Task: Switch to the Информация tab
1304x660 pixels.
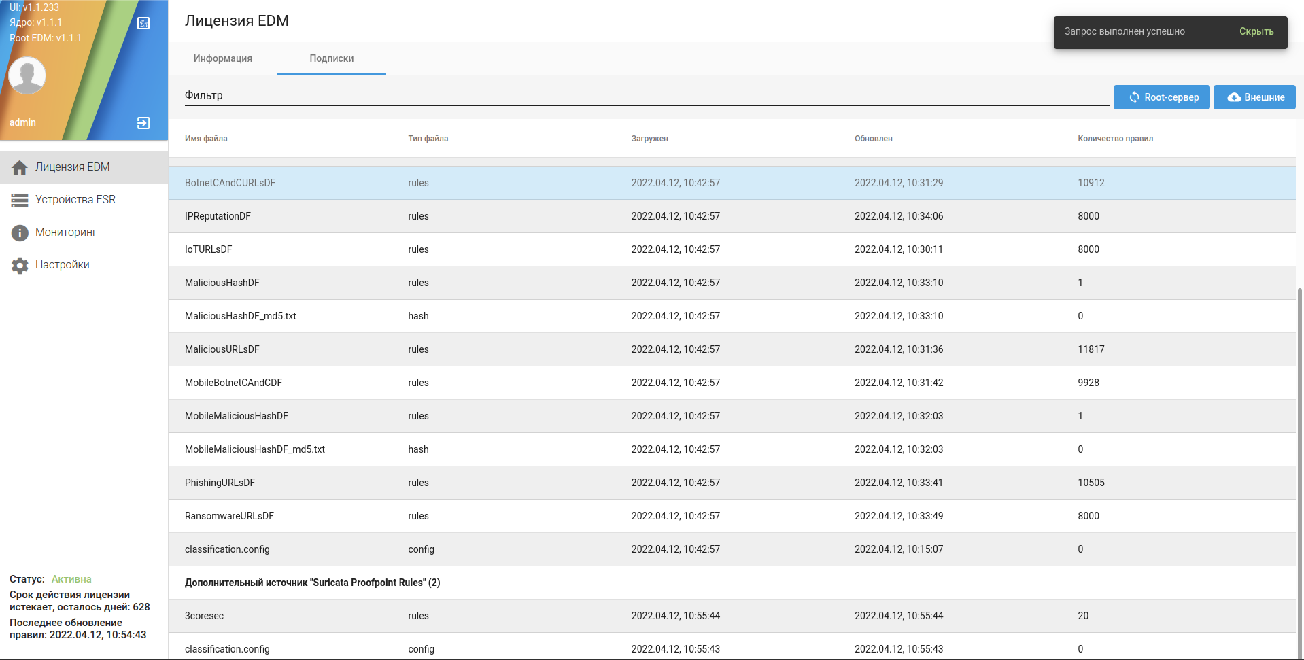Action: [x=222, y=58]
